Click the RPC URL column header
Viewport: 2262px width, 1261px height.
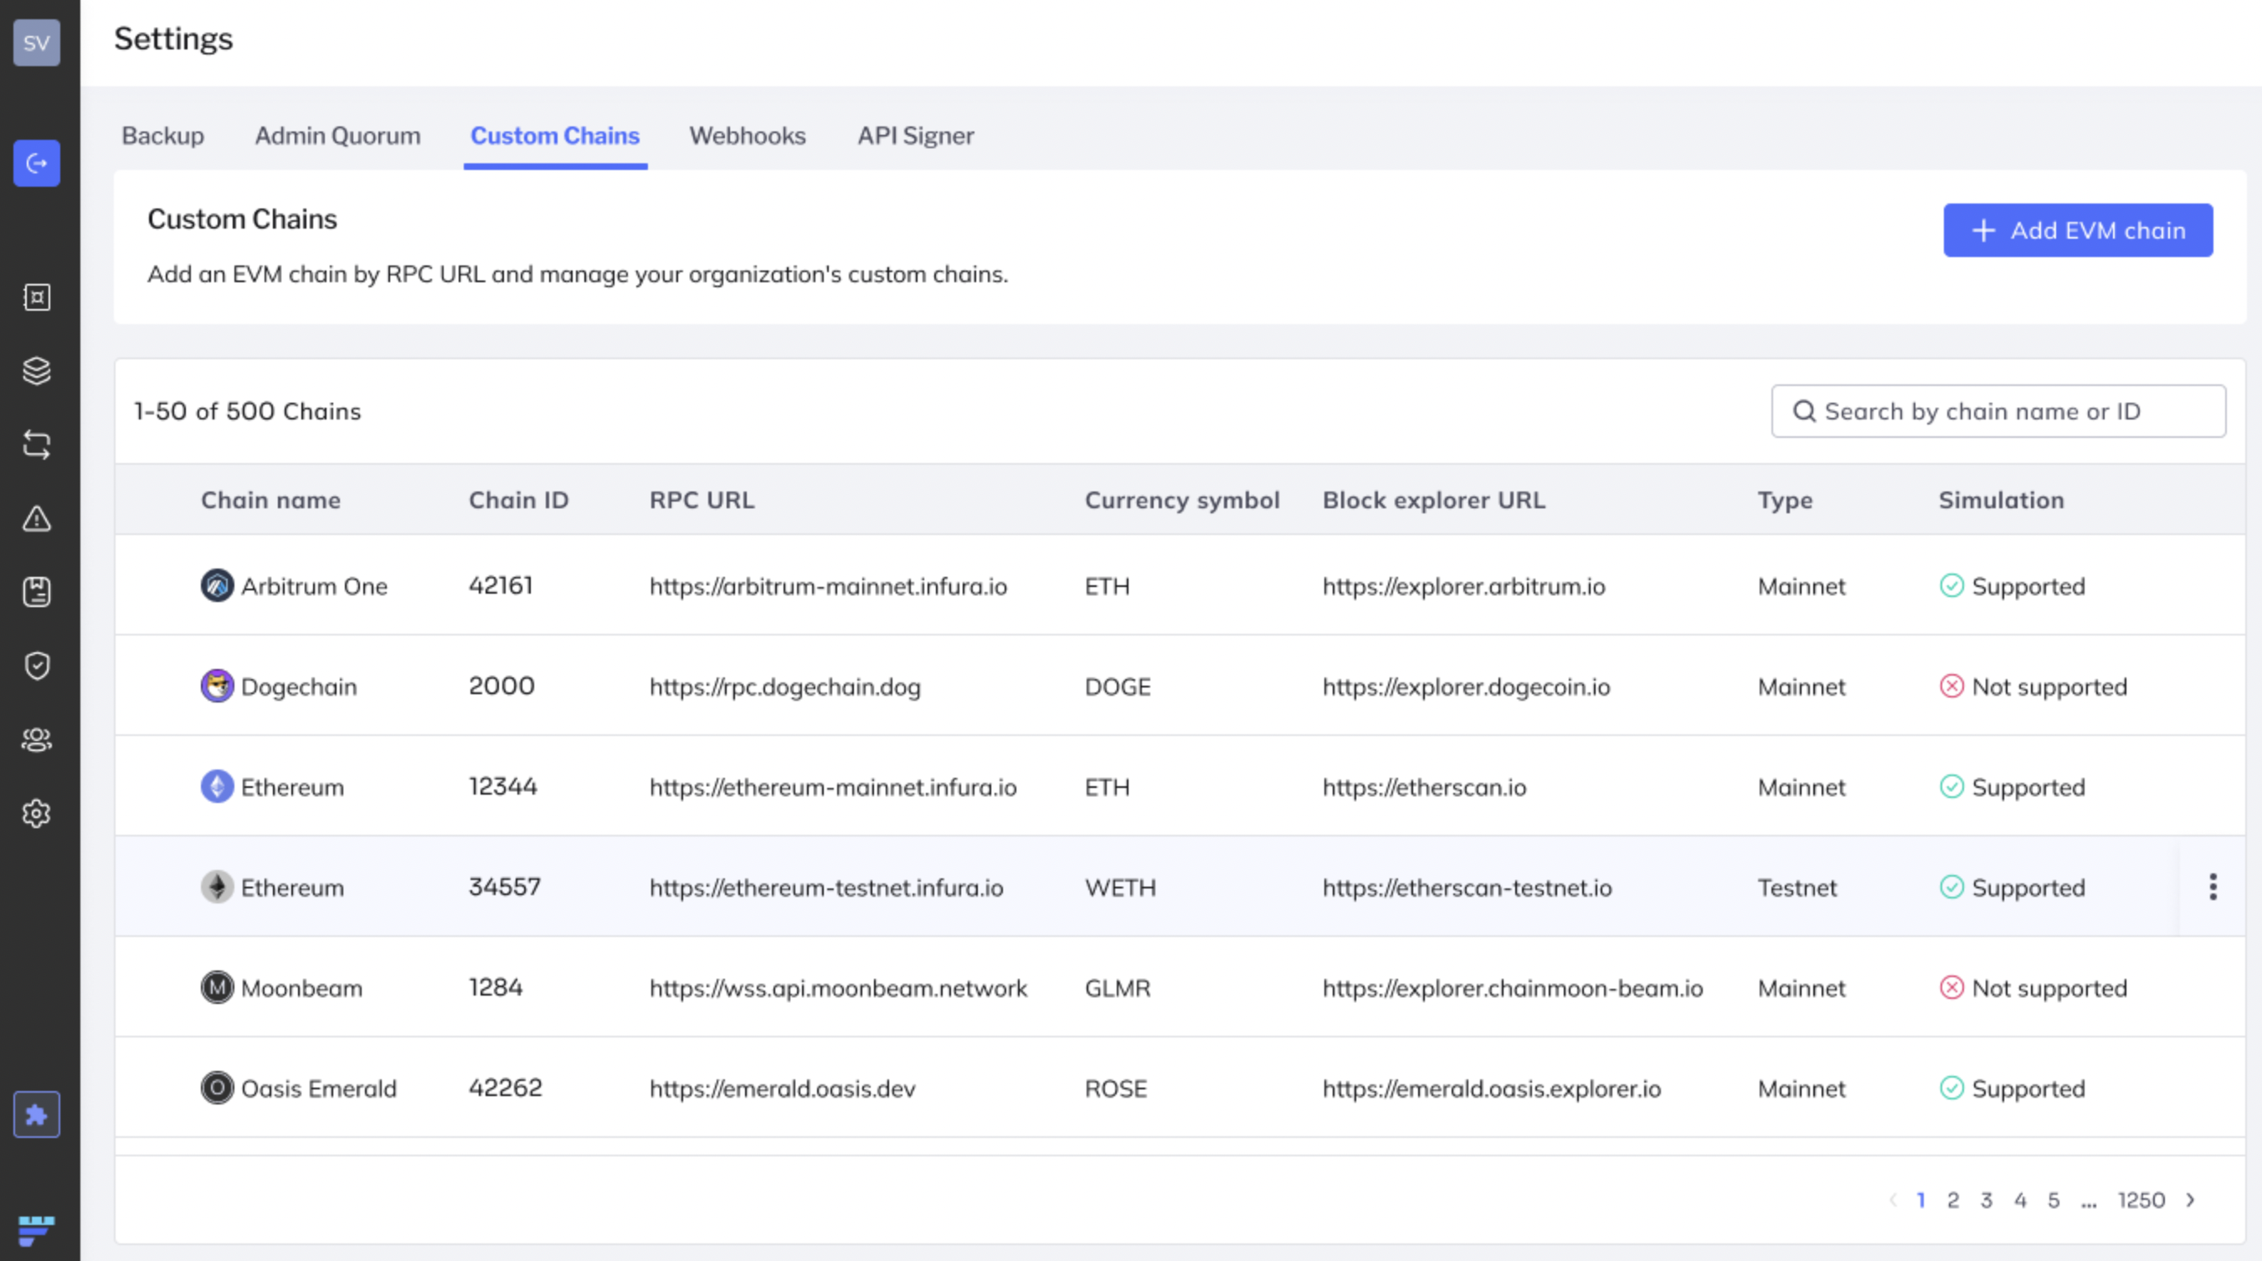click(x=702, y=500)
